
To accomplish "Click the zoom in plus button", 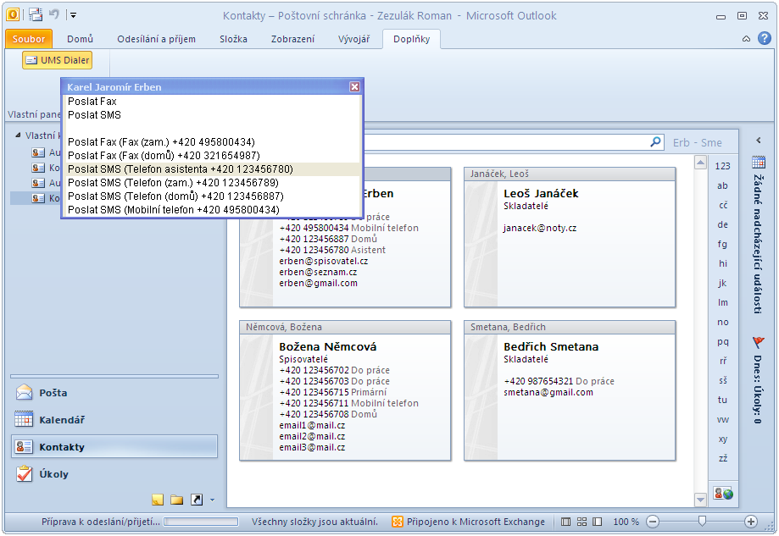I will (x=751, y=522).
